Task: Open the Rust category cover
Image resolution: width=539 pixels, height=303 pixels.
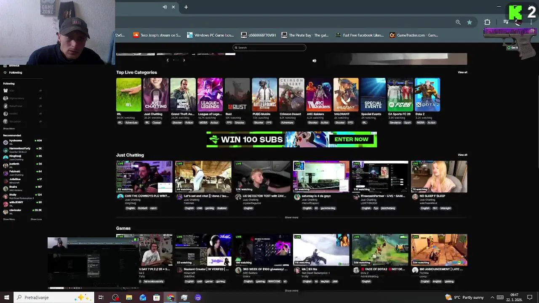Action: [x=237, y=95]
